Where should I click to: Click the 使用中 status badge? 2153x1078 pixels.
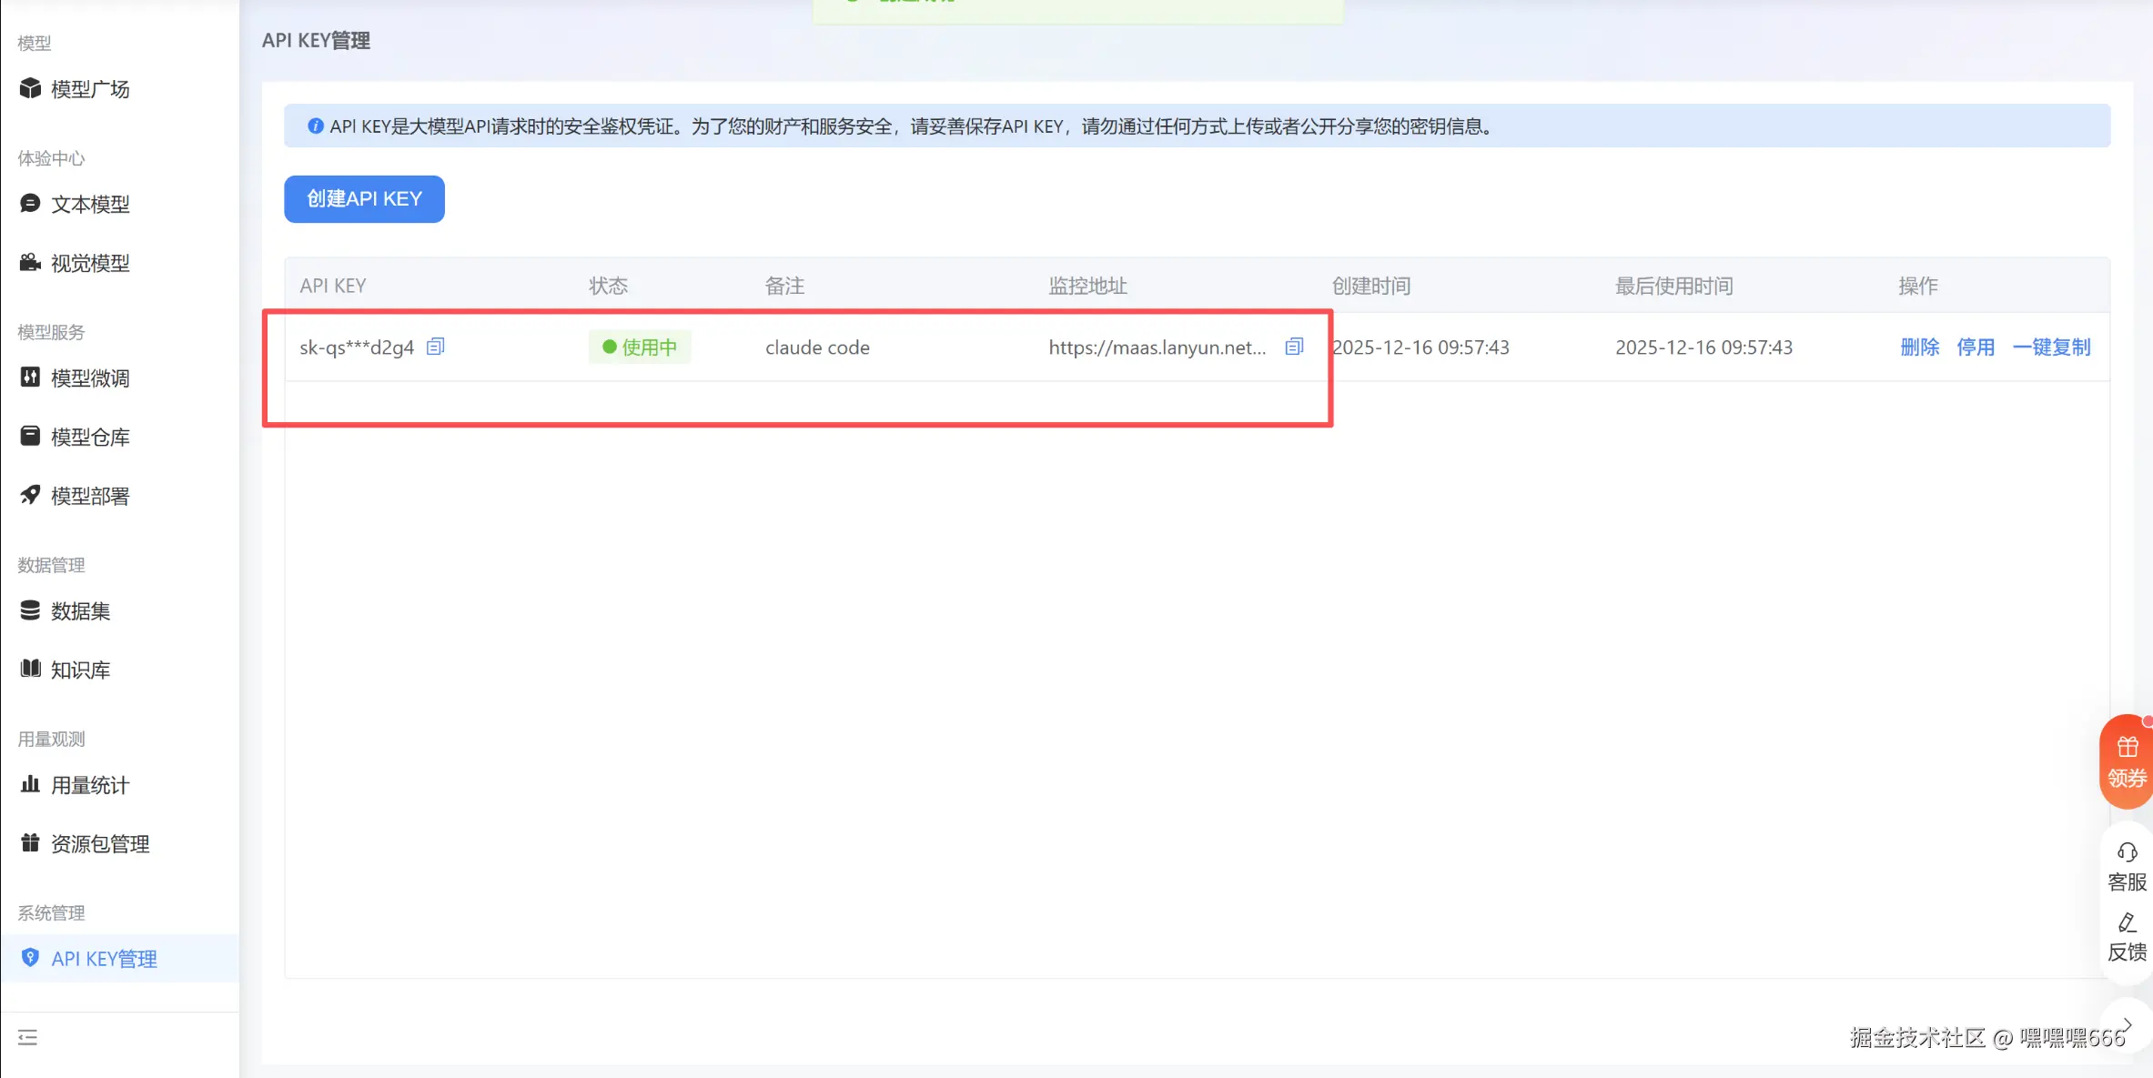640,347
